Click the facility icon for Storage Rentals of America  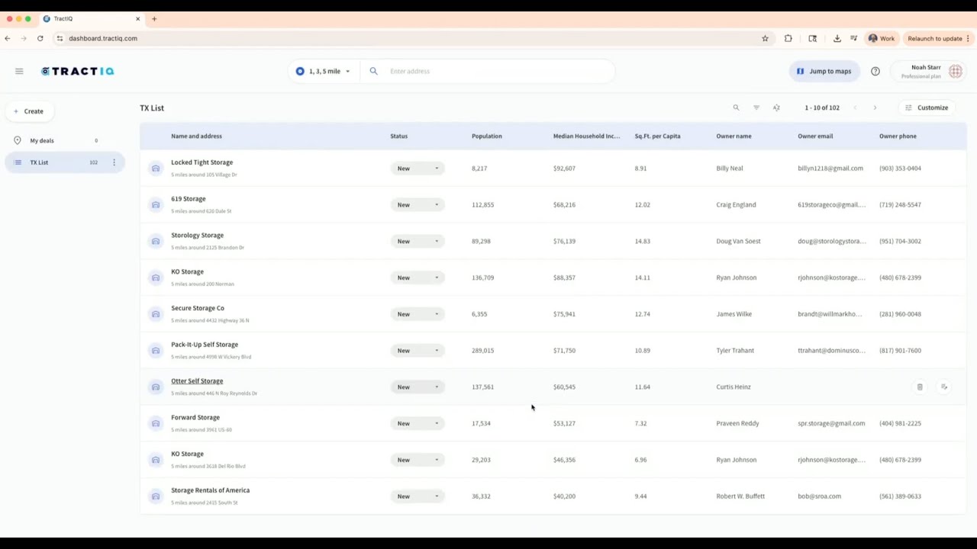pos(156,496)
